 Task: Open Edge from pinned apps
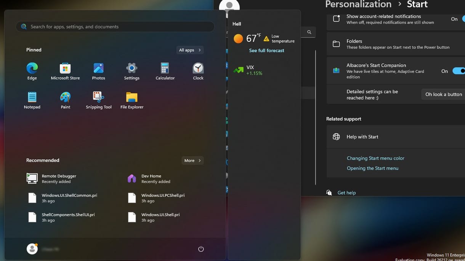pyautogui.click(x=32, y=71)
